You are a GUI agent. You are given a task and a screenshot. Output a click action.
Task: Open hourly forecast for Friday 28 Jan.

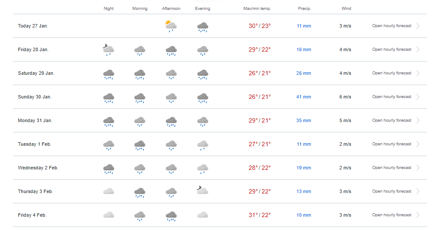(392, 49)
